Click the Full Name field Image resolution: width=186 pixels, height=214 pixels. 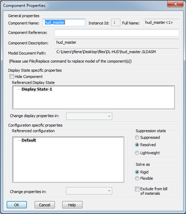[161, 22]
